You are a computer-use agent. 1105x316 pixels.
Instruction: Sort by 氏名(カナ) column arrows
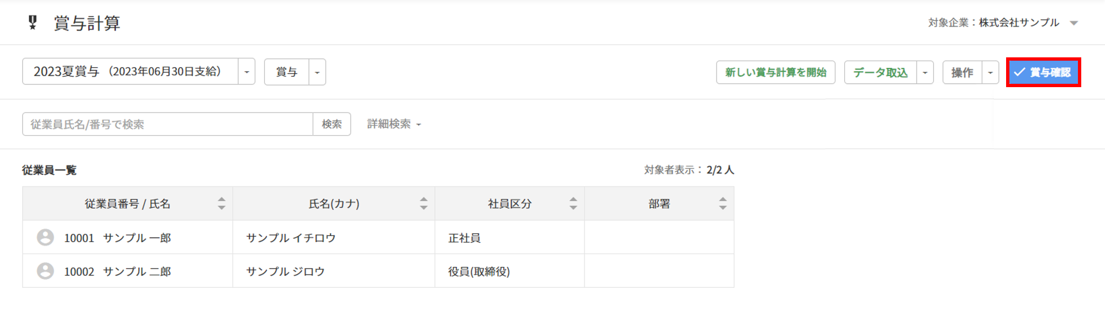click(x=424, y=203)
